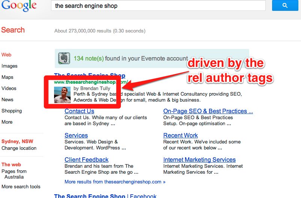The height and width of the screenshot is (198, 301).
Task: Select Videos in the sidebar
Action: pos(9,89)
